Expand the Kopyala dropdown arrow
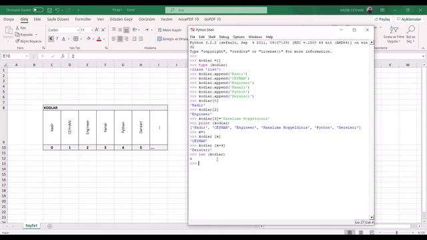This screenshot has width=427, height=240. (x=36, y=35)
